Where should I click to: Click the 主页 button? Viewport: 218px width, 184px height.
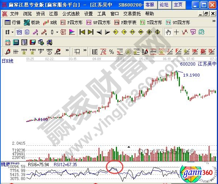pos(178,5)
